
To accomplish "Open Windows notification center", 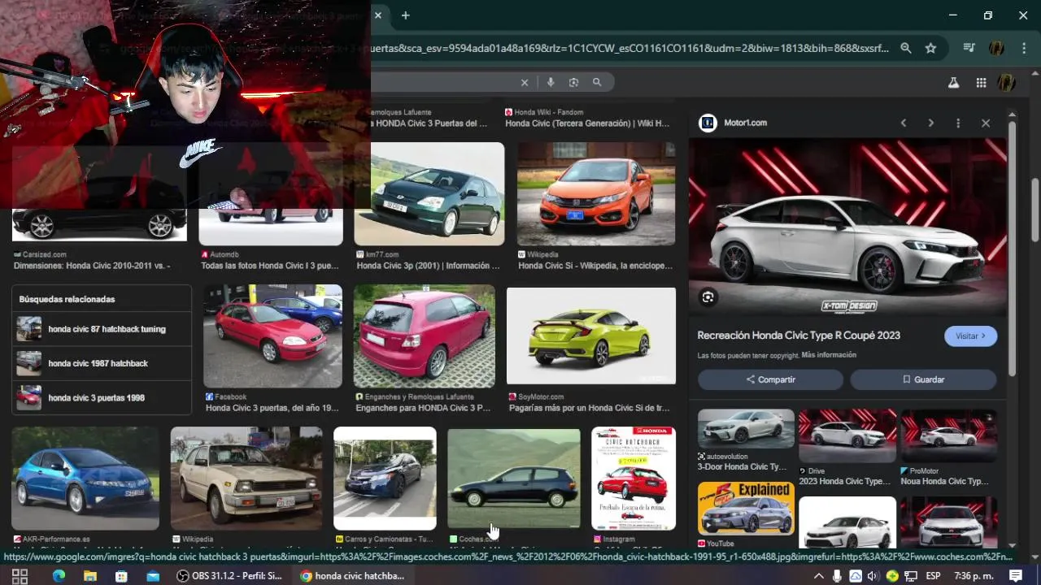I will click(x=1016, y=576).
